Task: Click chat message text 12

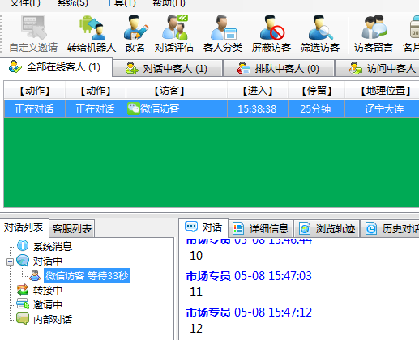Action: 196,329
